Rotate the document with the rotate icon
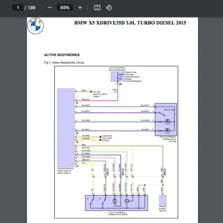 point(109,7)
